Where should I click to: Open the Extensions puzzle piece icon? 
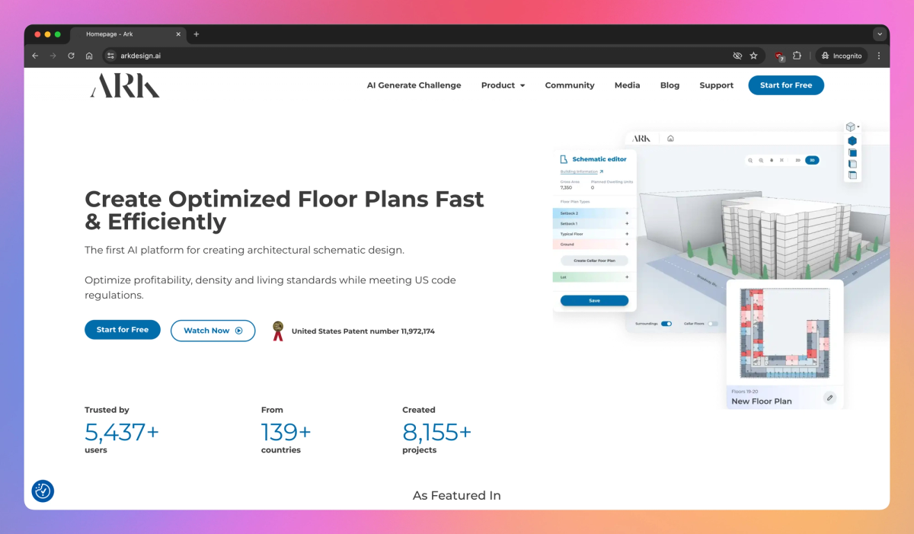797,56
